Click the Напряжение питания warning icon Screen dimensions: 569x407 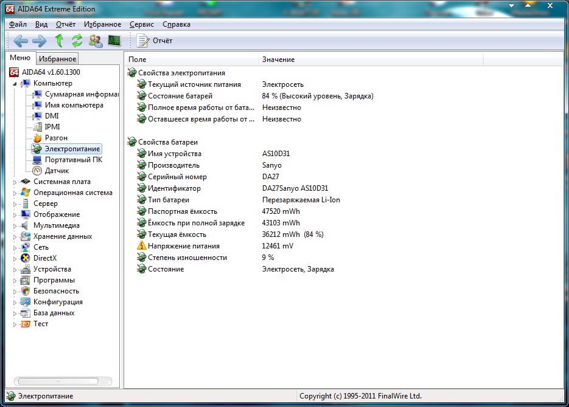(x=142, y=246)
